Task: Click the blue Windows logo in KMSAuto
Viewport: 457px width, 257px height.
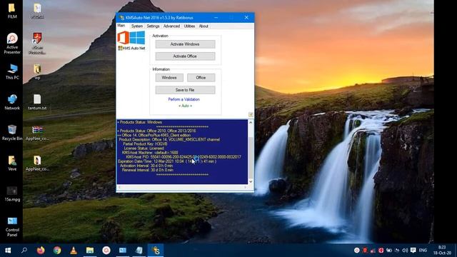Action: pos(137,38)
